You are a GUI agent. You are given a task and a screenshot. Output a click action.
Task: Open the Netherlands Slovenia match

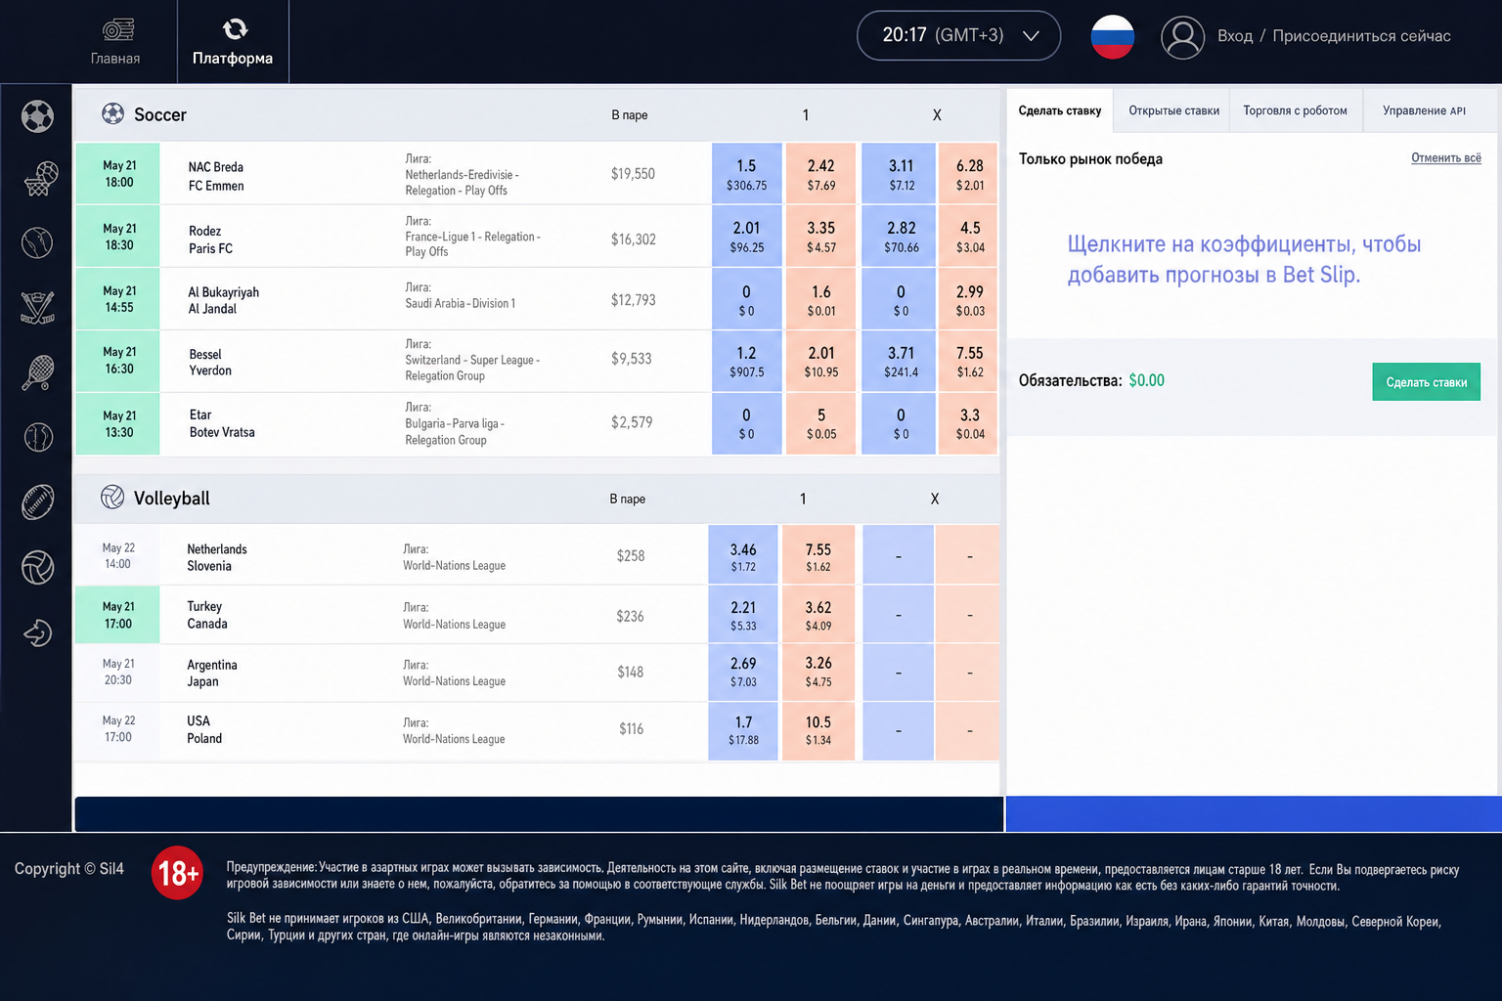click(x=217, y=557)
